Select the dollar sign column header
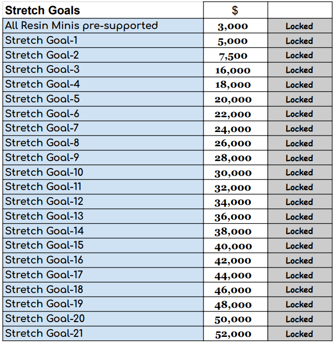Viewport: 336px width, 344px height. pos(235,10)
